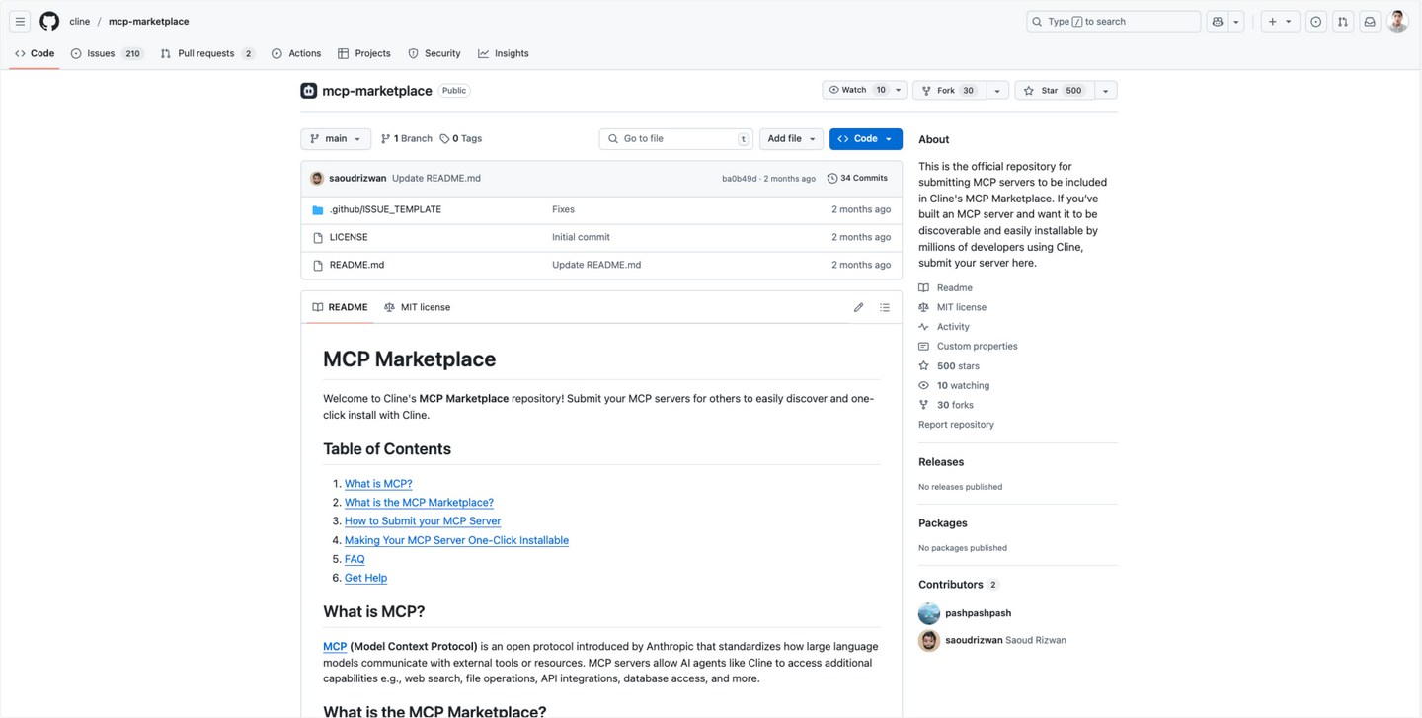Open the create new plus dropdown
Screen dimensions: 1422x718
click(1280, 21)
